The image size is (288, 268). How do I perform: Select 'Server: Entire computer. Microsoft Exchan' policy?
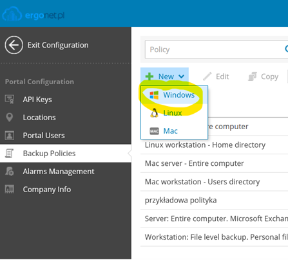tap(214, 219)
